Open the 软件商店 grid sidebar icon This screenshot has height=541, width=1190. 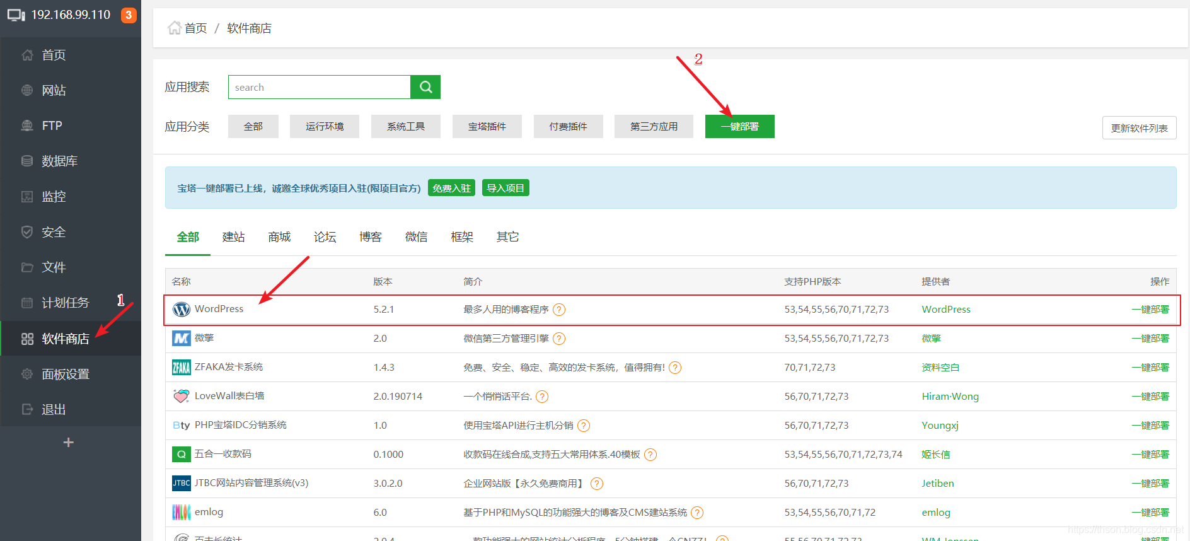pos(27,339)
